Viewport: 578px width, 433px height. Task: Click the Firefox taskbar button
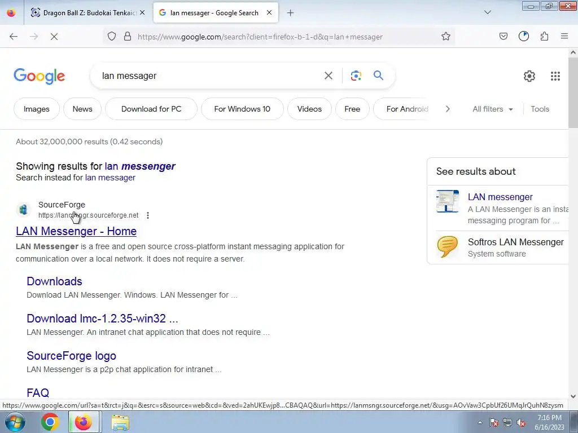(x=84, y=422)
